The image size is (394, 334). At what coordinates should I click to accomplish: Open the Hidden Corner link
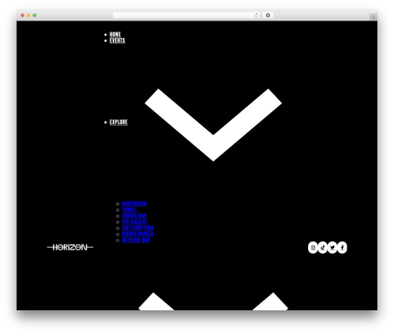[x=138, y=234]
